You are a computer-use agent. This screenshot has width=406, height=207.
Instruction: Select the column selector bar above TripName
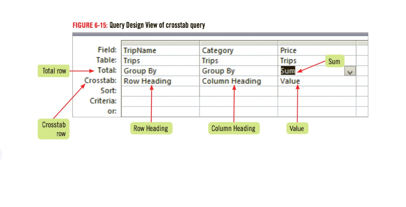(x=160, y=43)
